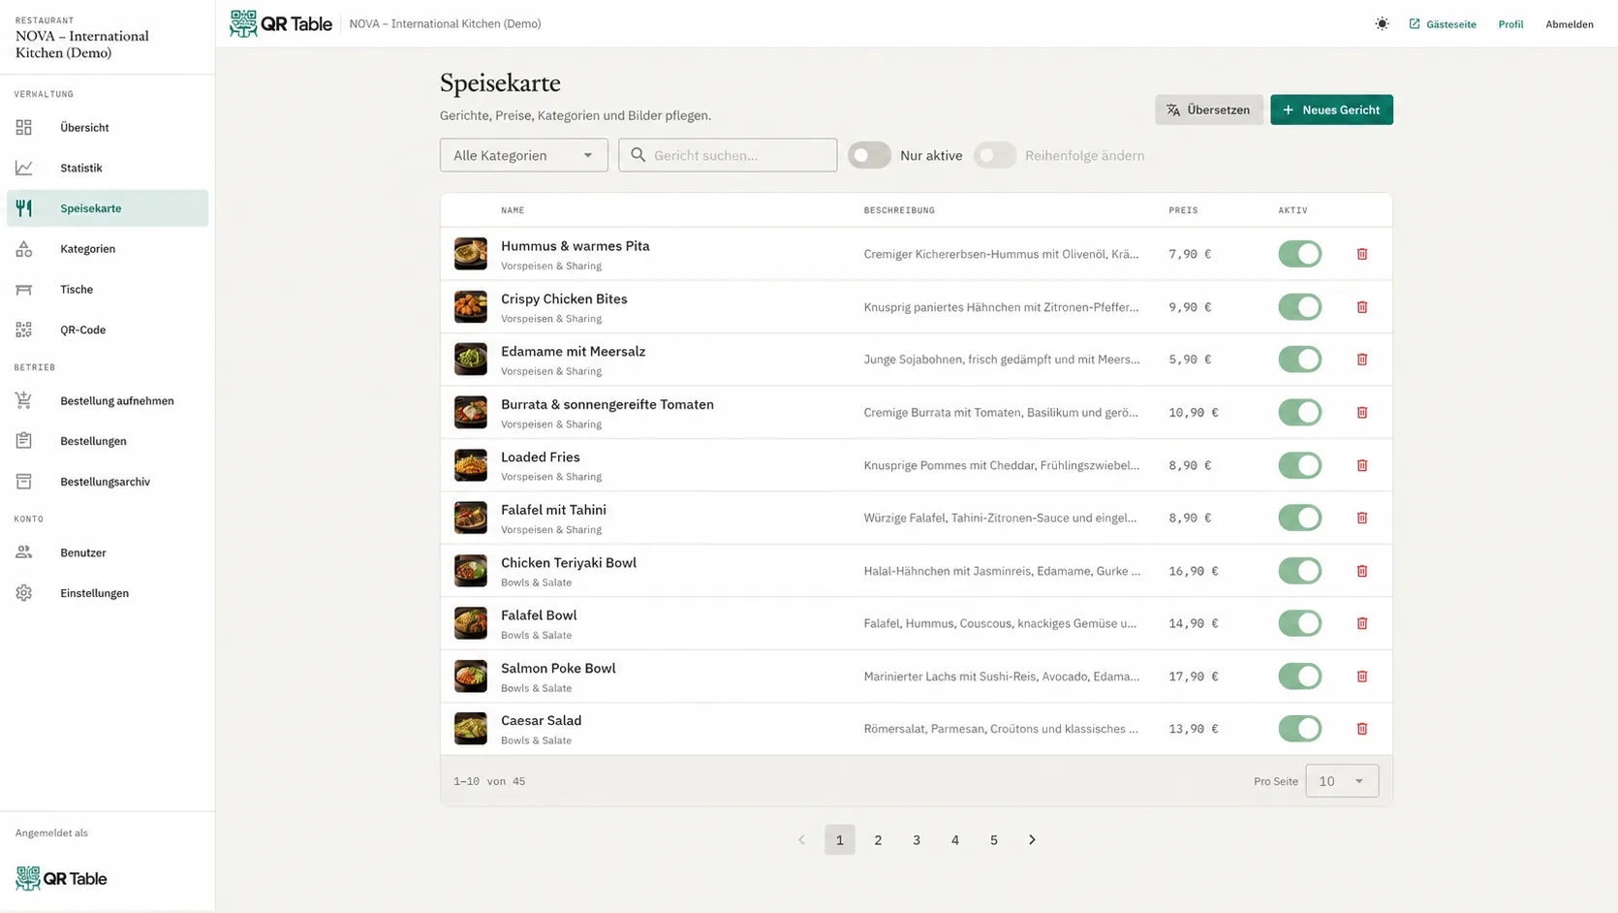Go to Bestellungsarchiv
This screenshot has width=1618, height=913.
(108, 482)
